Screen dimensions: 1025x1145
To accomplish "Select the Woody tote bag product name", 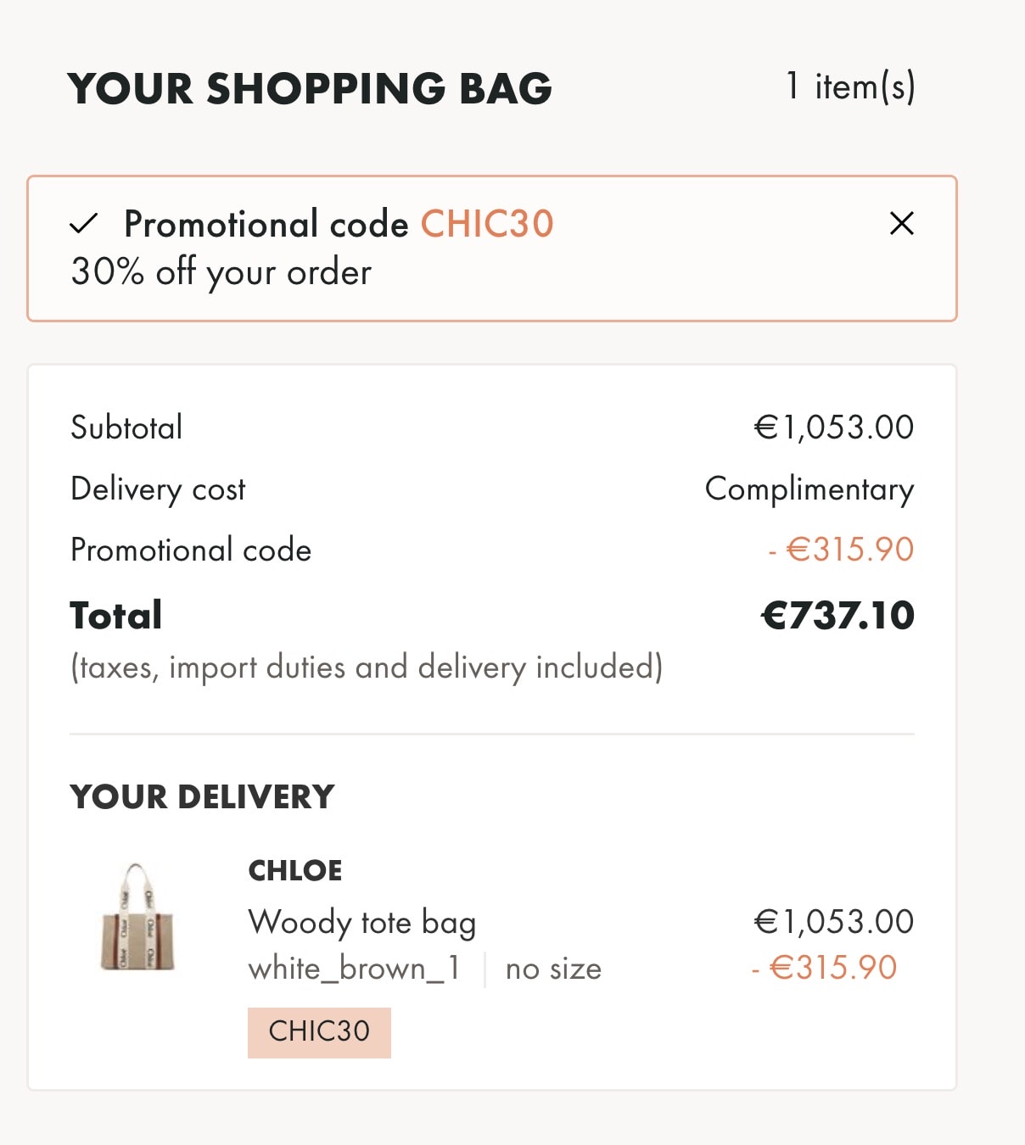I will coord(362,923).
